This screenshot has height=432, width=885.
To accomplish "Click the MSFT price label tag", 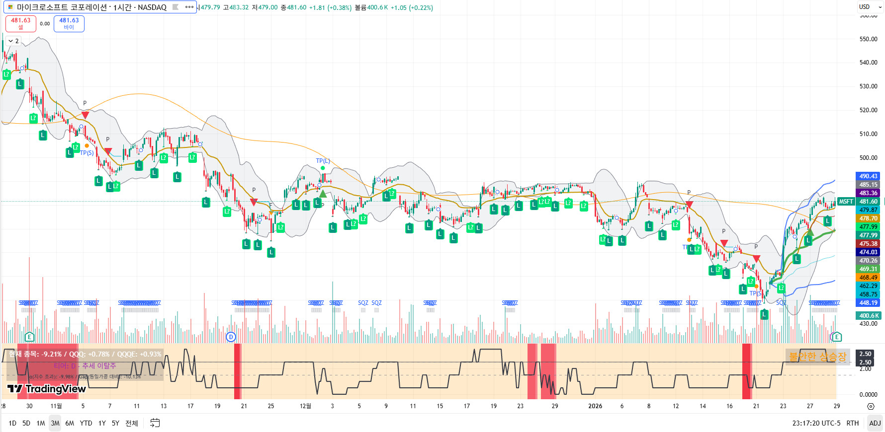I will pos(846,202).
